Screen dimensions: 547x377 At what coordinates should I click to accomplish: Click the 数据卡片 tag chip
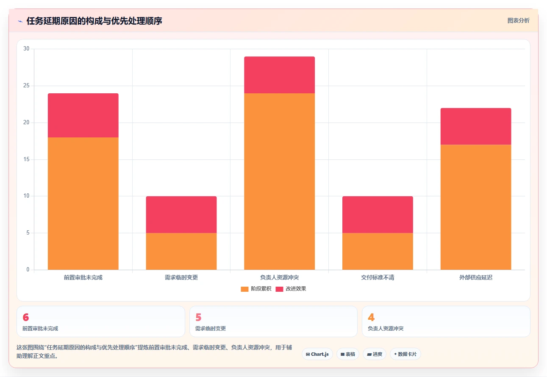pyautogui.click(x=405, y=354)
